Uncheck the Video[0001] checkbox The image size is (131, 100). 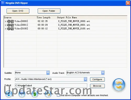12,25
